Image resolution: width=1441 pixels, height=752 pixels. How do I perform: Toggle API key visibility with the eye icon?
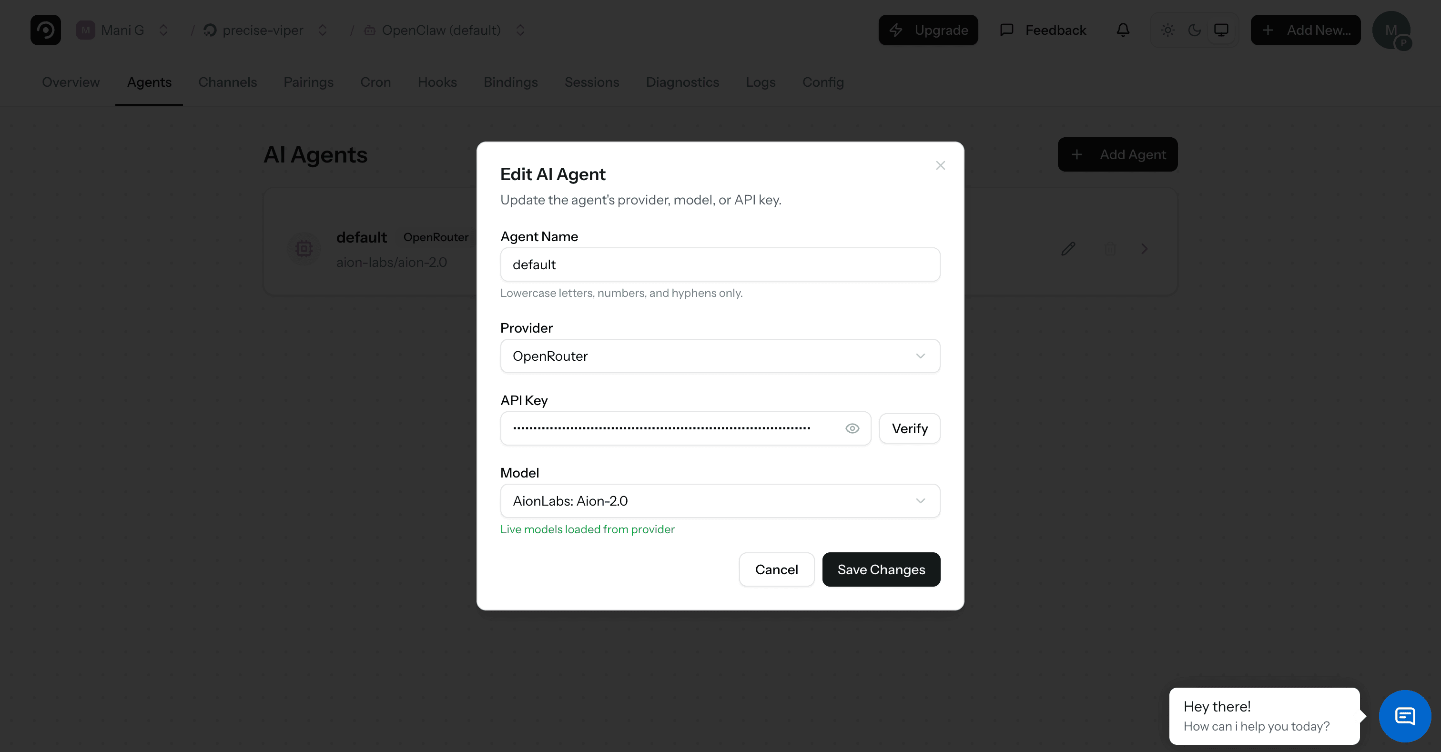(852, 428)
